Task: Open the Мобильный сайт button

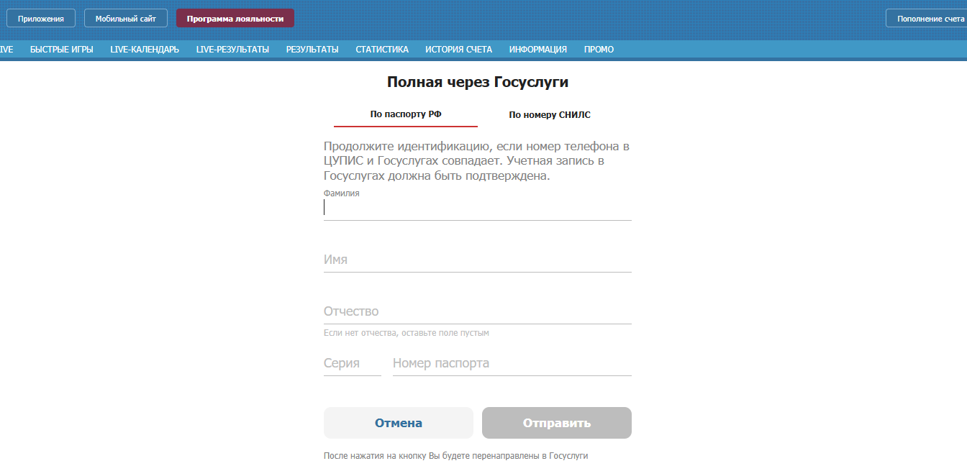Action: 126,19
